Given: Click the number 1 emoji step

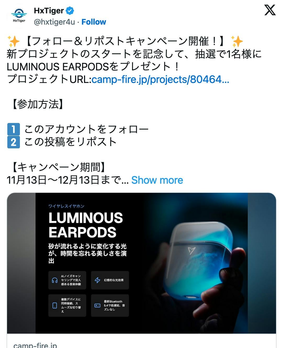Looking at the screenshot, I should 14,129.
